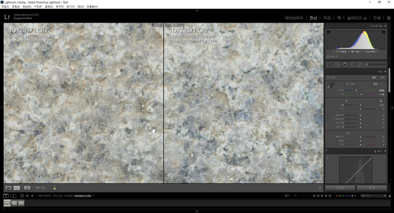Toggle the original photo checkbox
394x213 pixels.
328,57
